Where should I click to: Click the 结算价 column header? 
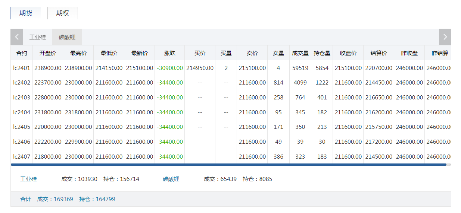click(x=379, y=53)
